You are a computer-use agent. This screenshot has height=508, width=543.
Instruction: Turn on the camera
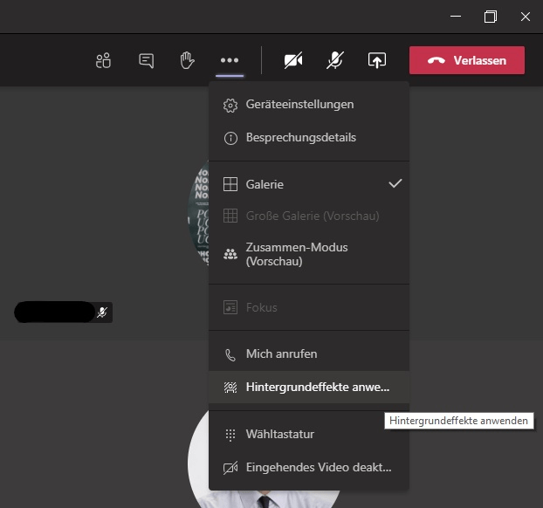click(293, 60)
